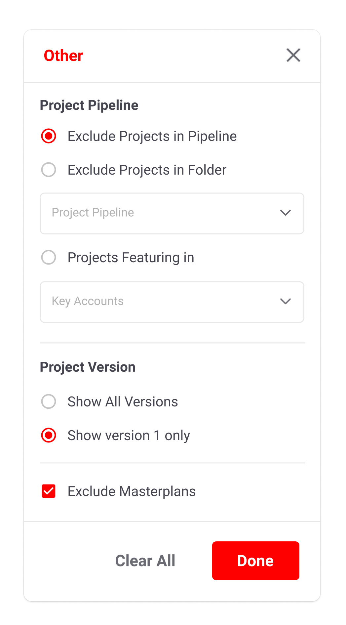346x625 pixels.
Task: Click the Exclude Masterplans label text
Action: pyautogui.click(x=132, y=491)
